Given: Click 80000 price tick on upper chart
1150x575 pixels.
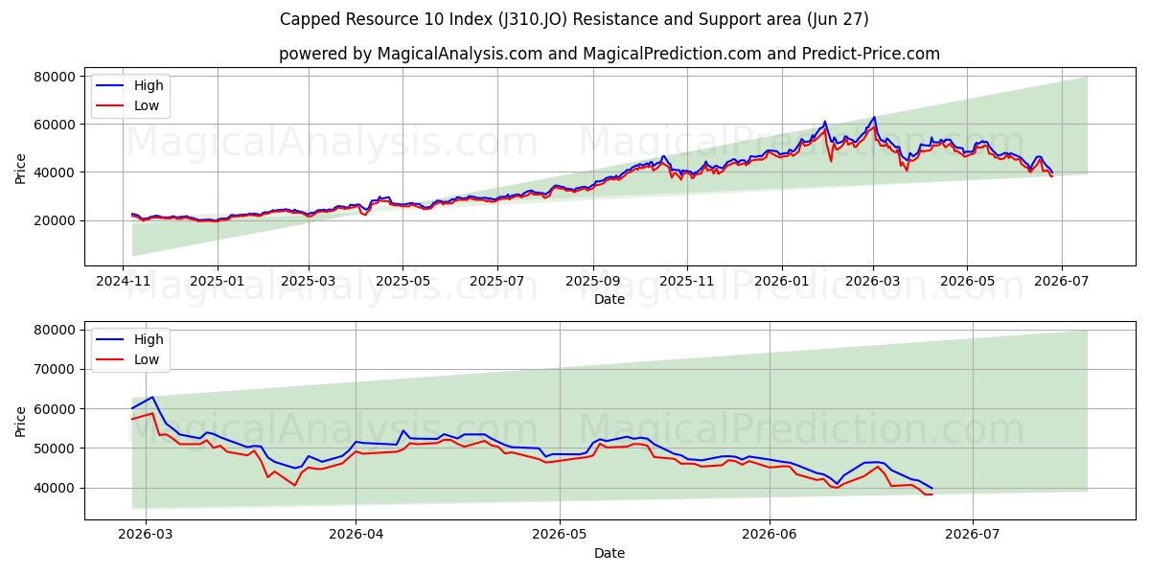Looking at the screenshot, I should (57, 77).
